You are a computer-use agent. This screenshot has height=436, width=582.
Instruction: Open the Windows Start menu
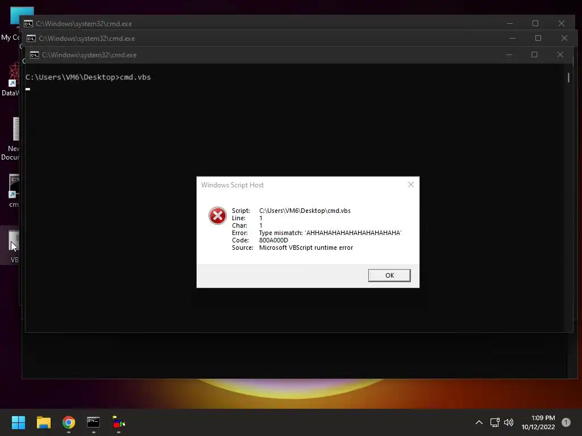(18, 422)
